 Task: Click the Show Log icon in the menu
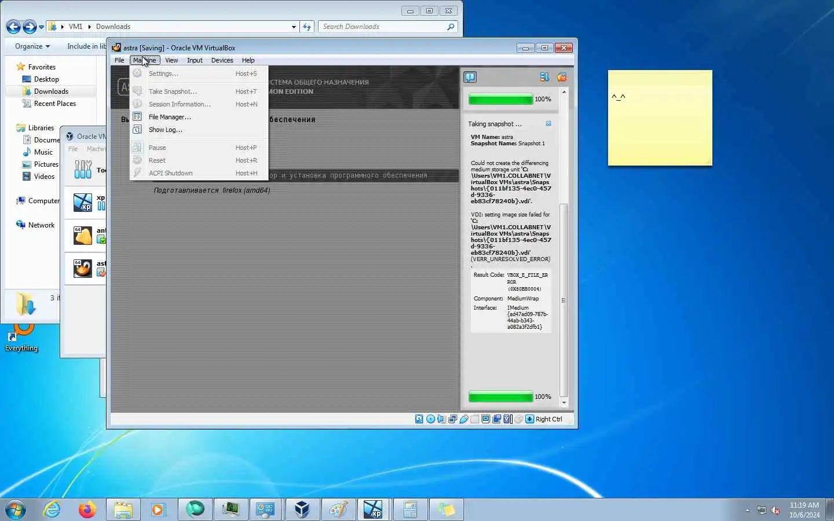(137, 129)
